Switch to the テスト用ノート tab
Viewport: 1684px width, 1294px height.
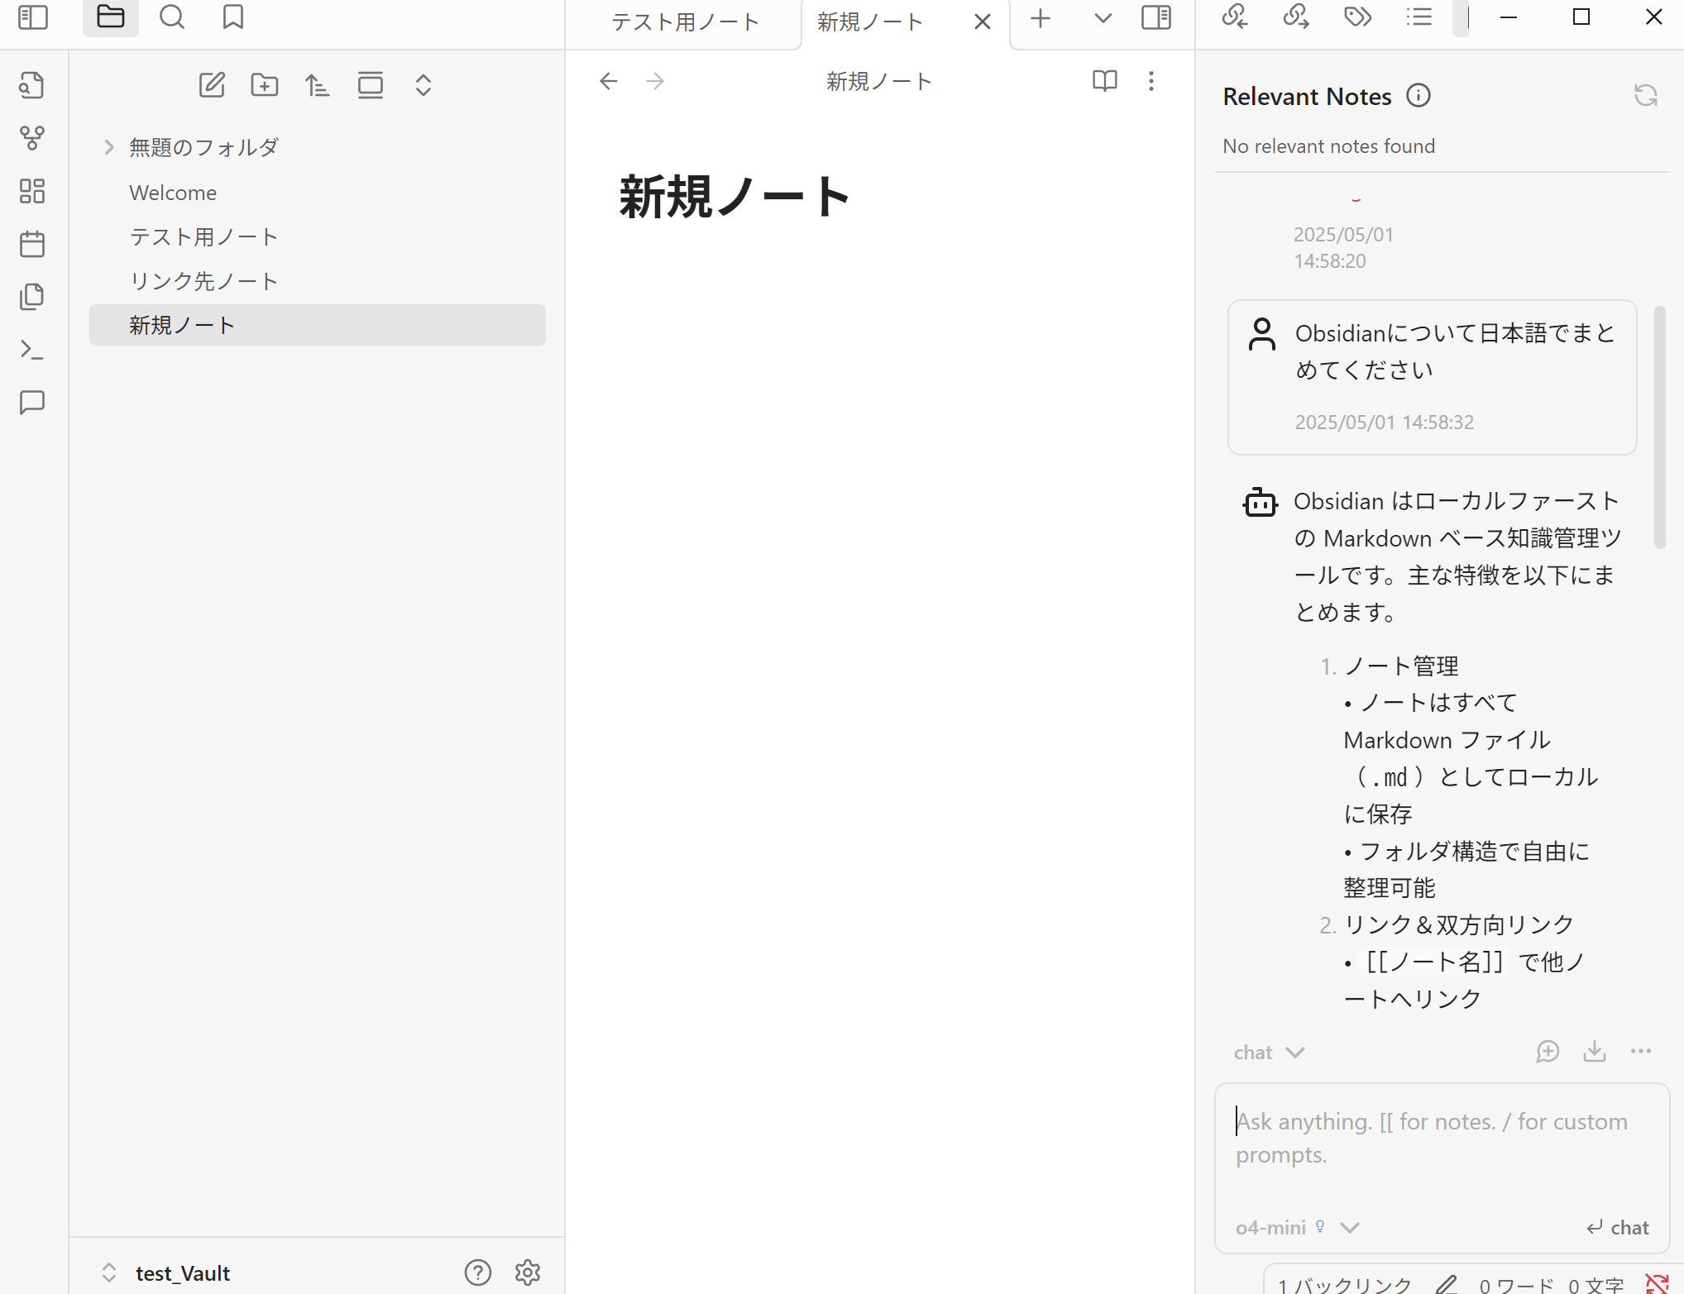click(685, 22)
